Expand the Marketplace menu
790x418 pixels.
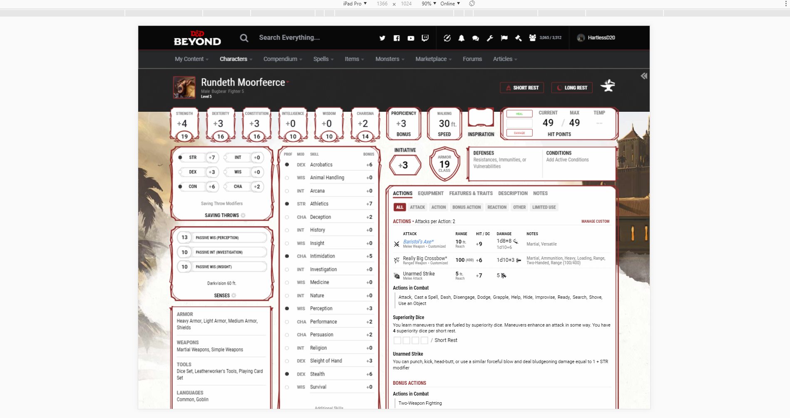coord(433,59)
